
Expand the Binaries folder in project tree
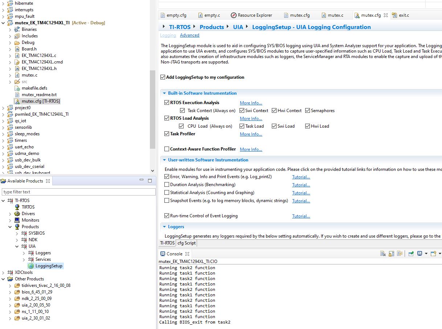pyautogui.click(x=11, y=29)
